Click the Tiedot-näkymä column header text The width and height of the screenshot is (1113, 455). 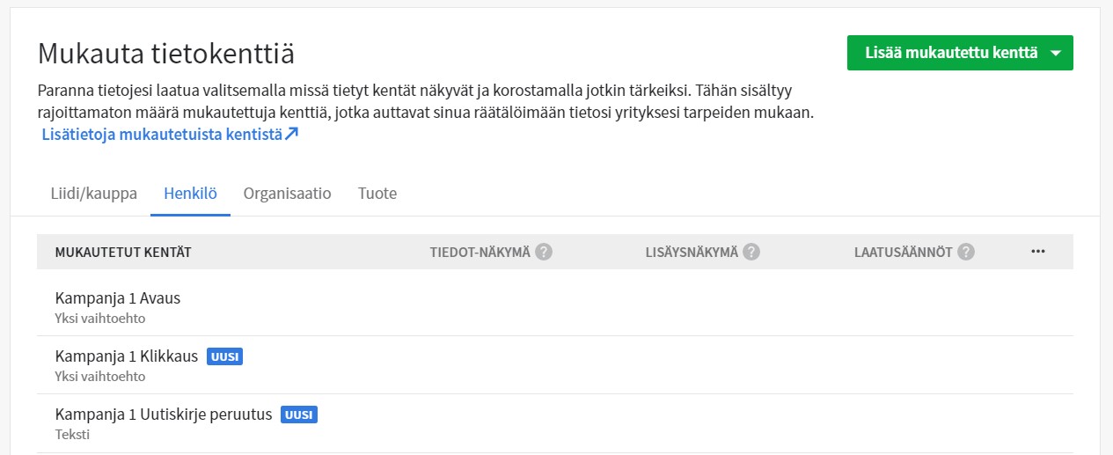pos(480,253)
